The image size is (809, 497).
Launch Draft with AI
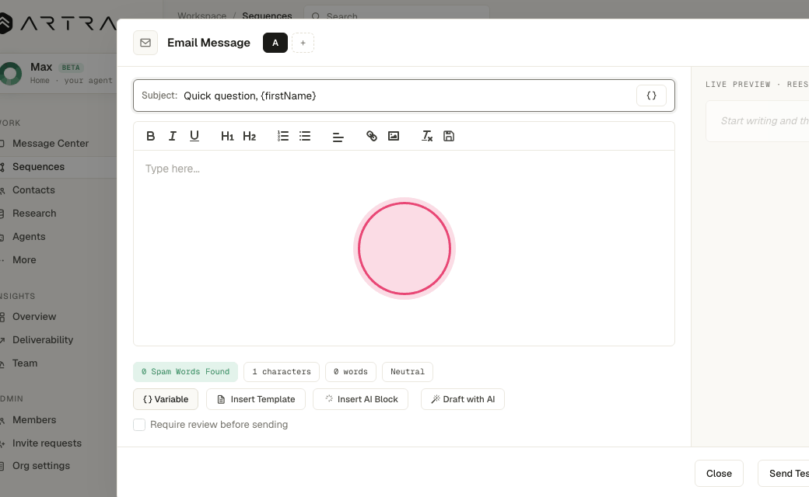pyautogui.click(x=463, y=399)
